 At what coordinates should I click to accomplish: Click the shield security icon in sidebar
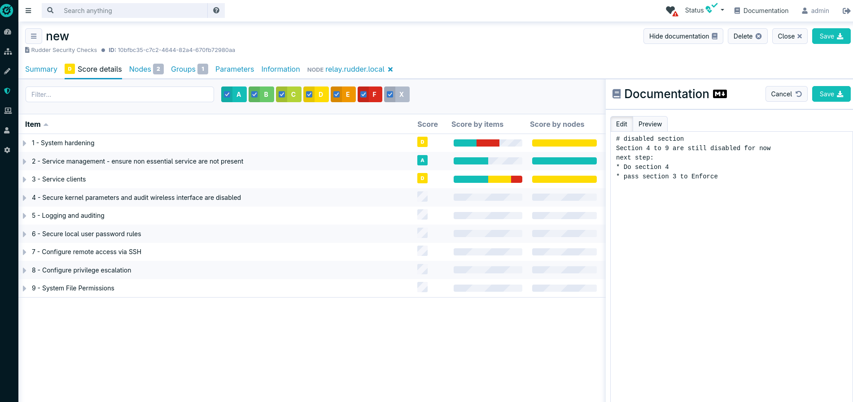(8, 91)
